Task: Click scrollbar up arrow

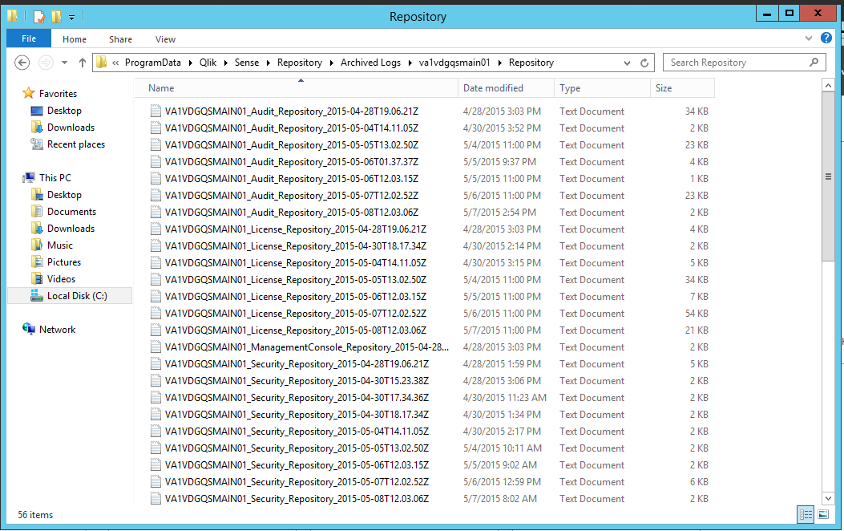Action: tap(828, 85)
